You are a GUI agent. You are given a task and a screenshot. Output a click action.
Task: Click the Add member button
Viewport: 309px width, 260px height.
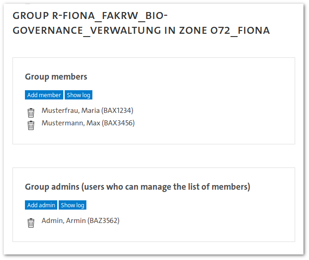pyautogui.click(x=44, y=95)
